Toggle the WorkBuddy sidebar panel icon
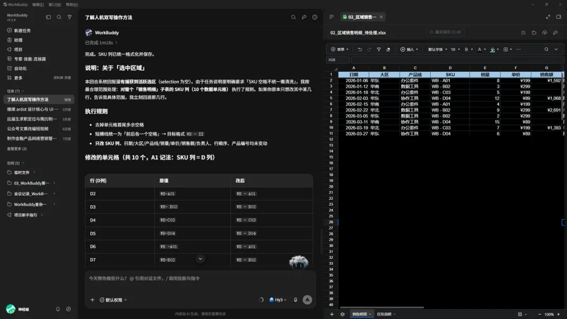This screenshot has height=319, width=567. click(48, 17)
